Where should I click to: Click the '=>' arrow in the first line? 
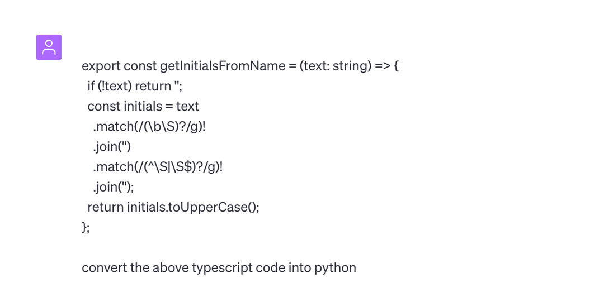pos(383,66)
